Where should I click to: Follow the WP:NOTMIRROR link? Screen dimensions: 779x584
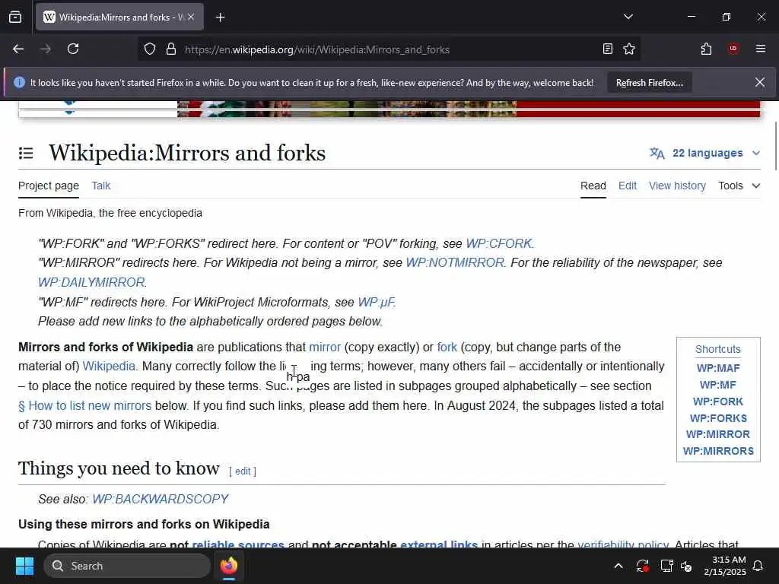(x=455, y=262)
